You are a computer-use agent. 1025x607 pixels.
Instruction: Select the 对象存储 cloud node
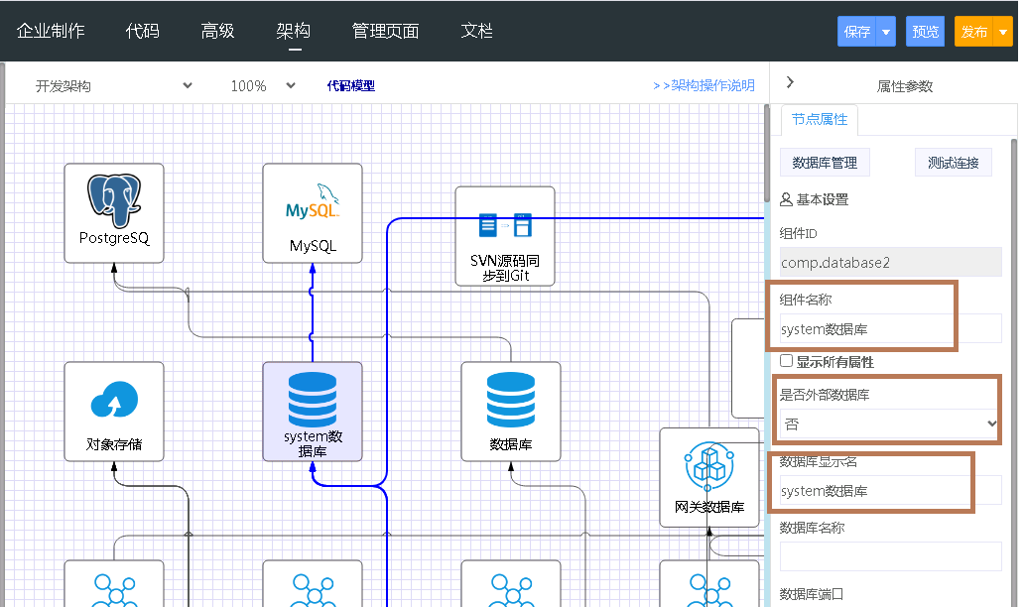[x=114, y=401]
